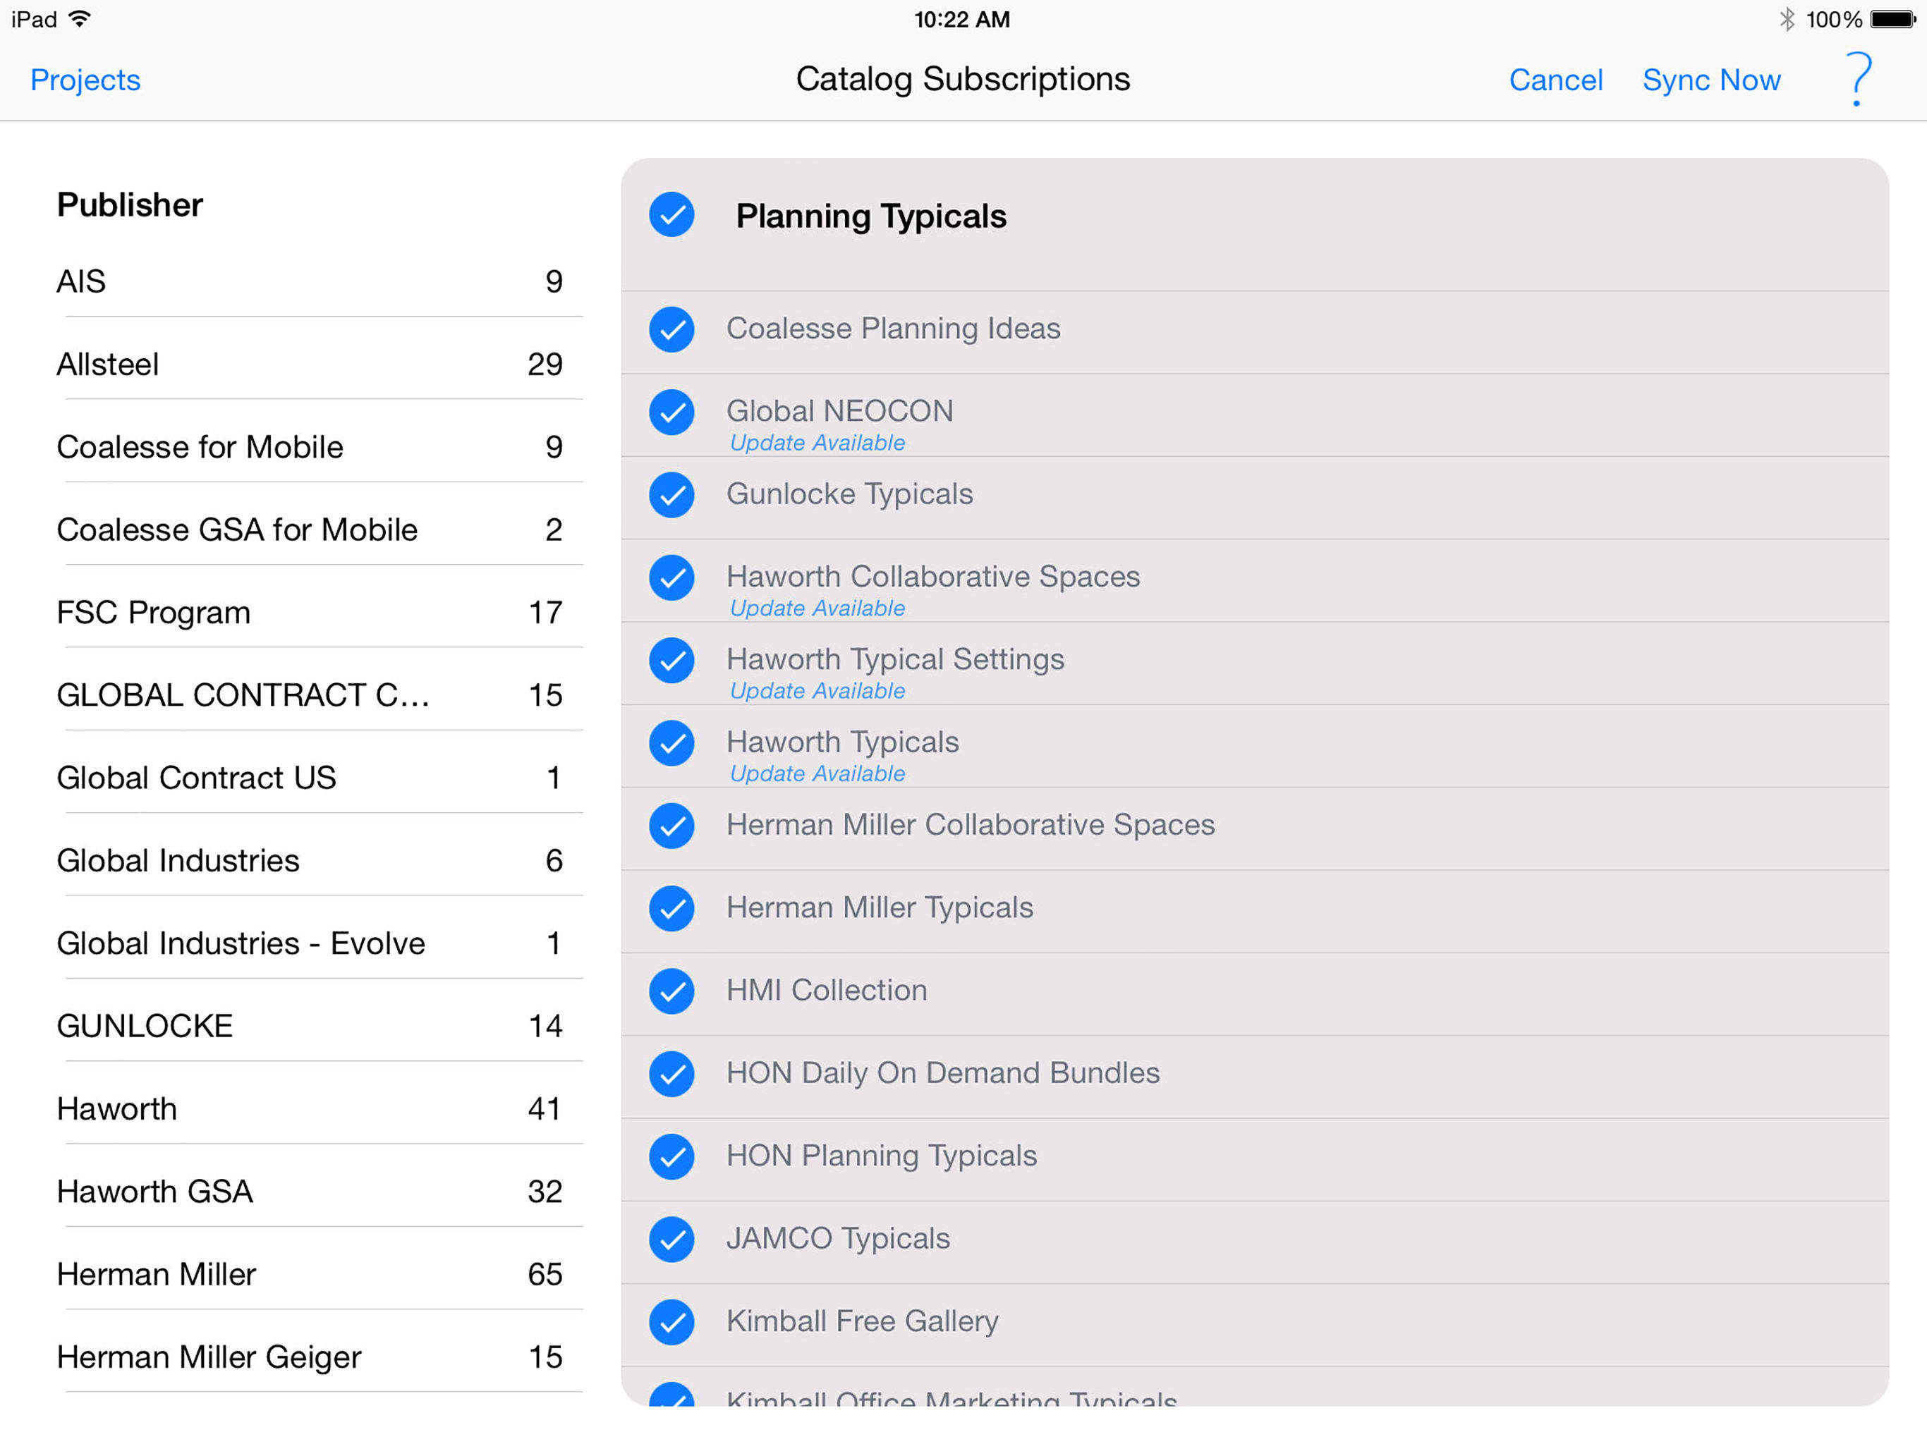Choose the Global Industries publisher row

(x=319, y=860)
